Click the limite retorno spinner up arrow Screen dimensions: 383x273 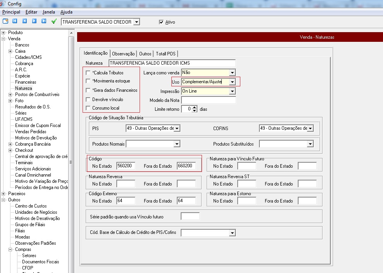tap(195, 107)
